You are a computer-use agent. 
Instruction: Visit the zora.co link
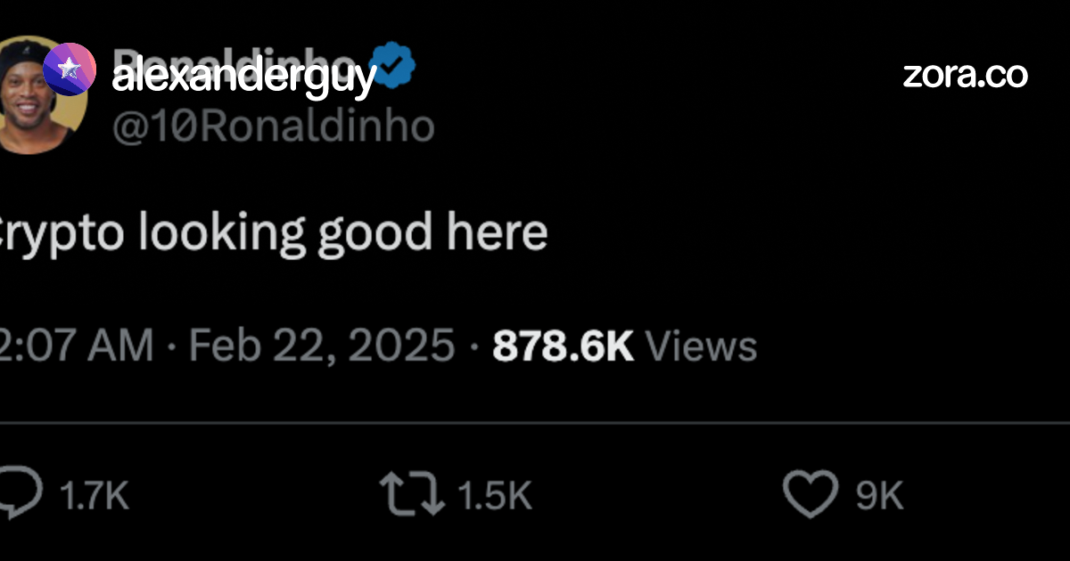(966, 75)
